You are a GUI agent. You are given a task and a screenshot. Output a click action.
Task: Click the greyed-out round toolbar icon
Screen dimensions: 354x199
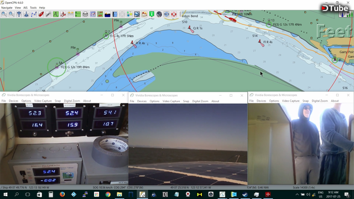(122, 14)
